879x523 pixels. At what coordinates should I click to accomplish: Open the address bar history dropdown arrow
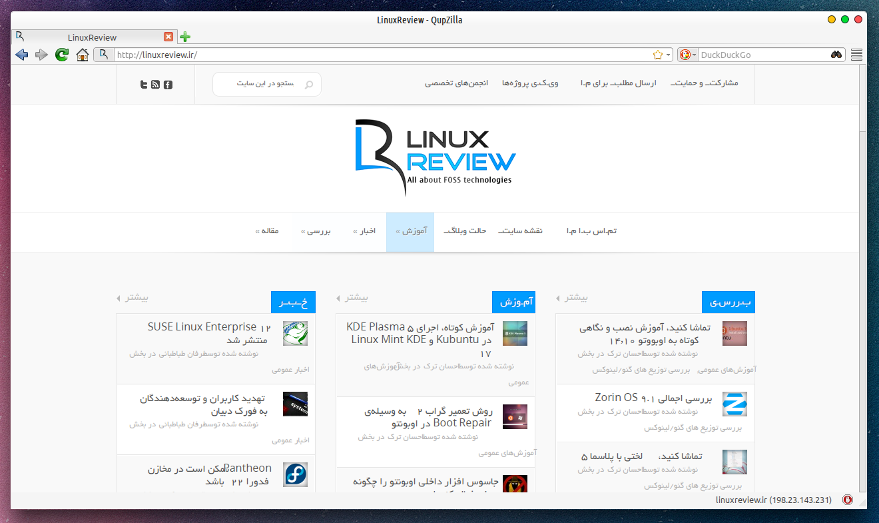click(x=669, y=55)
